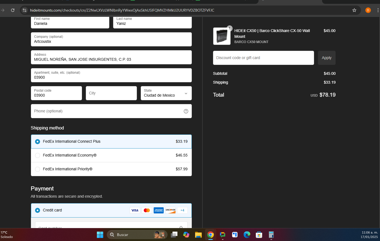Viewport: 380px width, 241px height.
Task: Open Task View on the taskbar
Action: point(174,235)
